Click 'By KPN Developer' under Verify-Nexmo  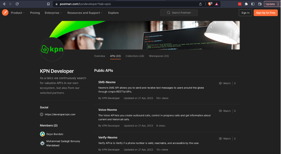pos(109,150)
